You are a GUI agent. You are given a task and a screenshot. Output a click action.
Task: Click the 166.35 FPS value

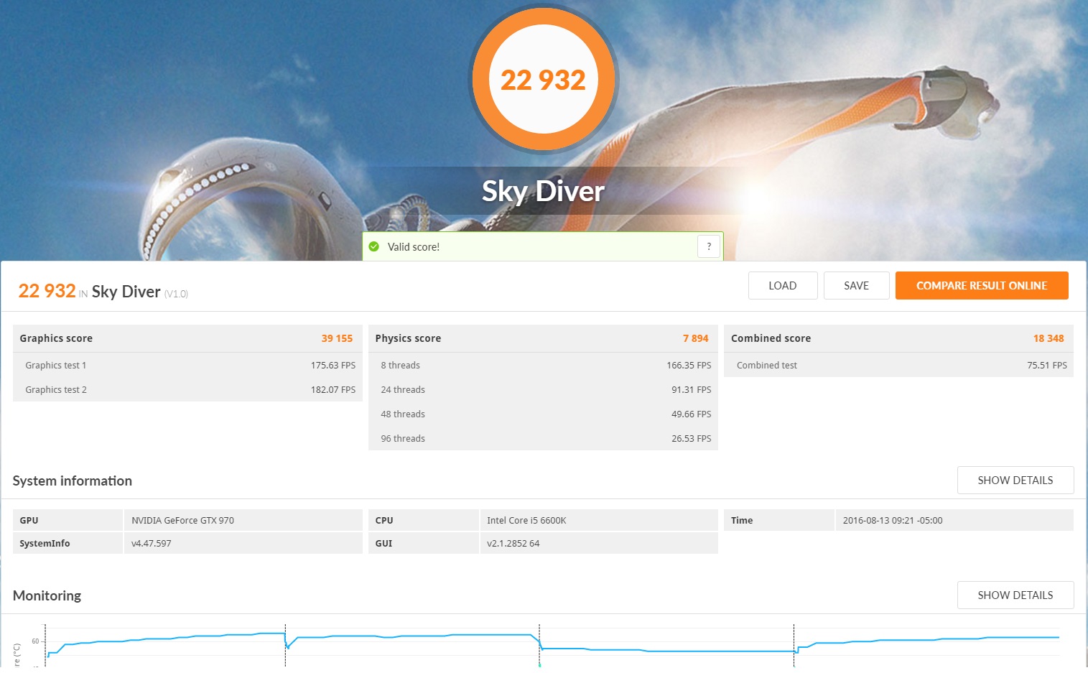[689, 365]
